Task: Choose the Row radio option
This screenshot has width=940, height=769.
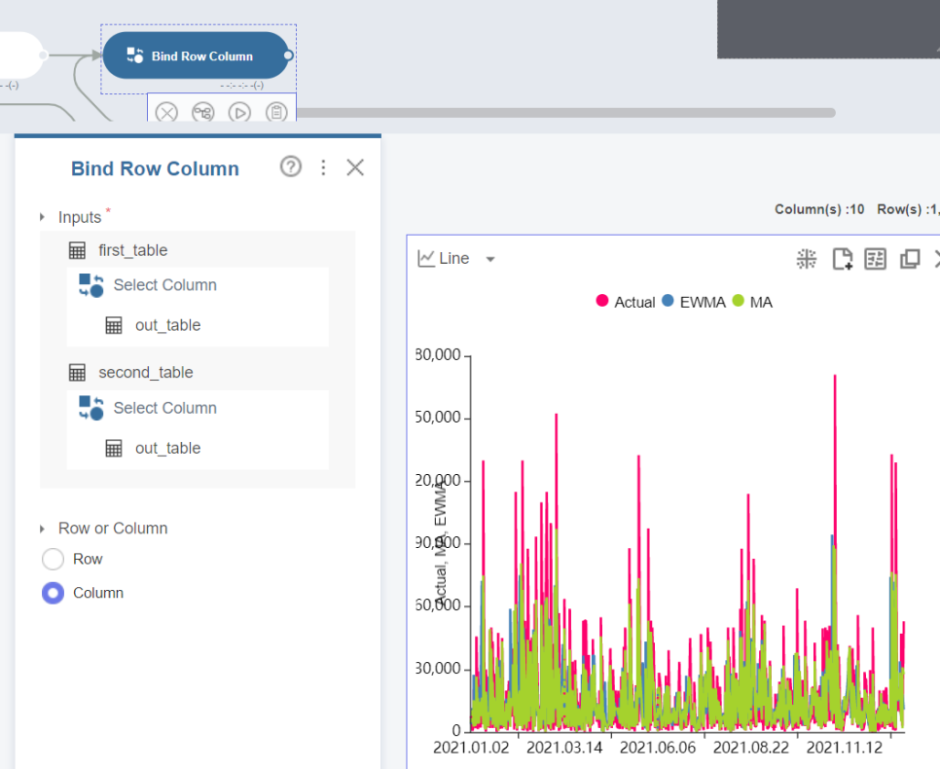Action: click(x=53, y=559)
